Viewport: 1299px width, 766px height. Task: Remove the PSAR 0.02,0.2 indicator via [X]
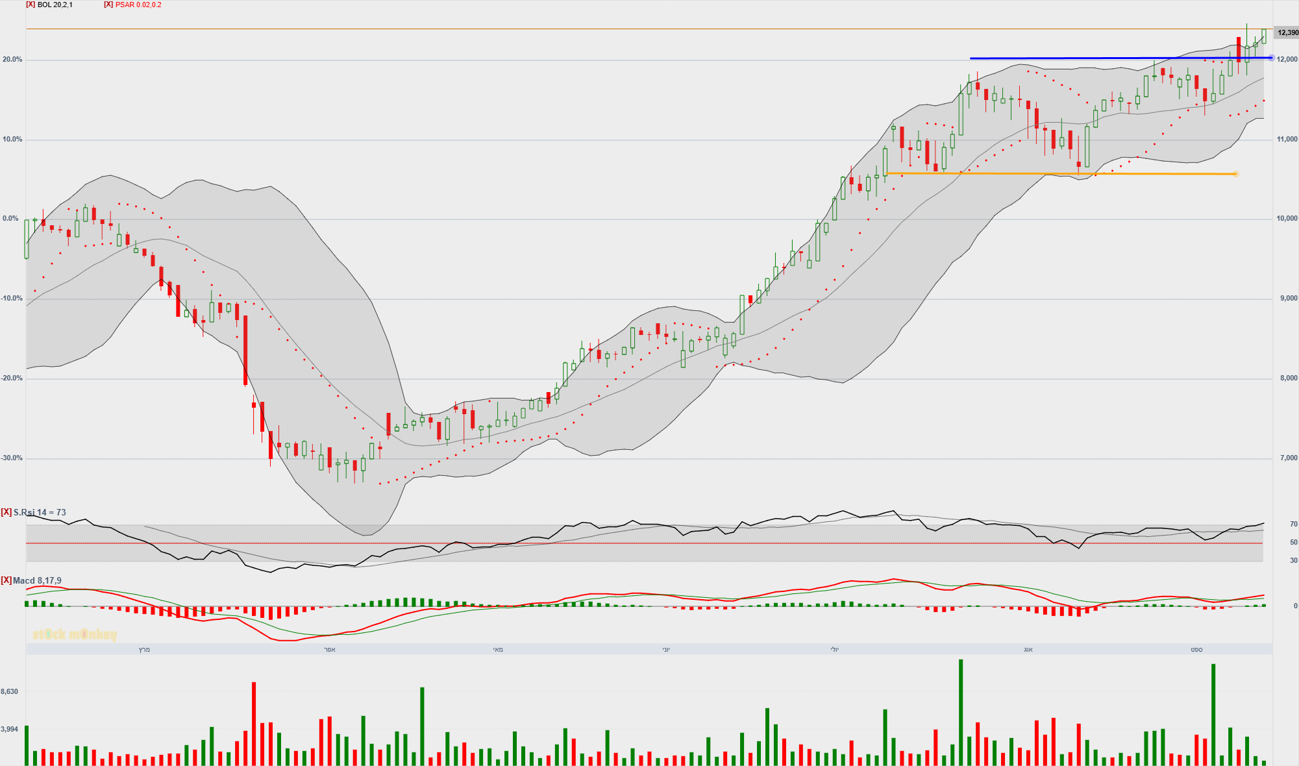point(108,5)
